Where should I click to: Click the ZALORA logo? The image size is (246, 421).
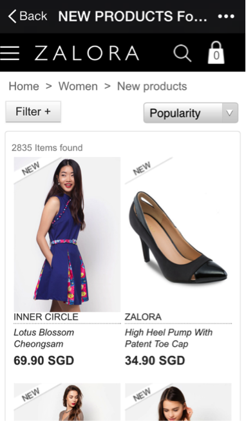(x=87, y=53)
